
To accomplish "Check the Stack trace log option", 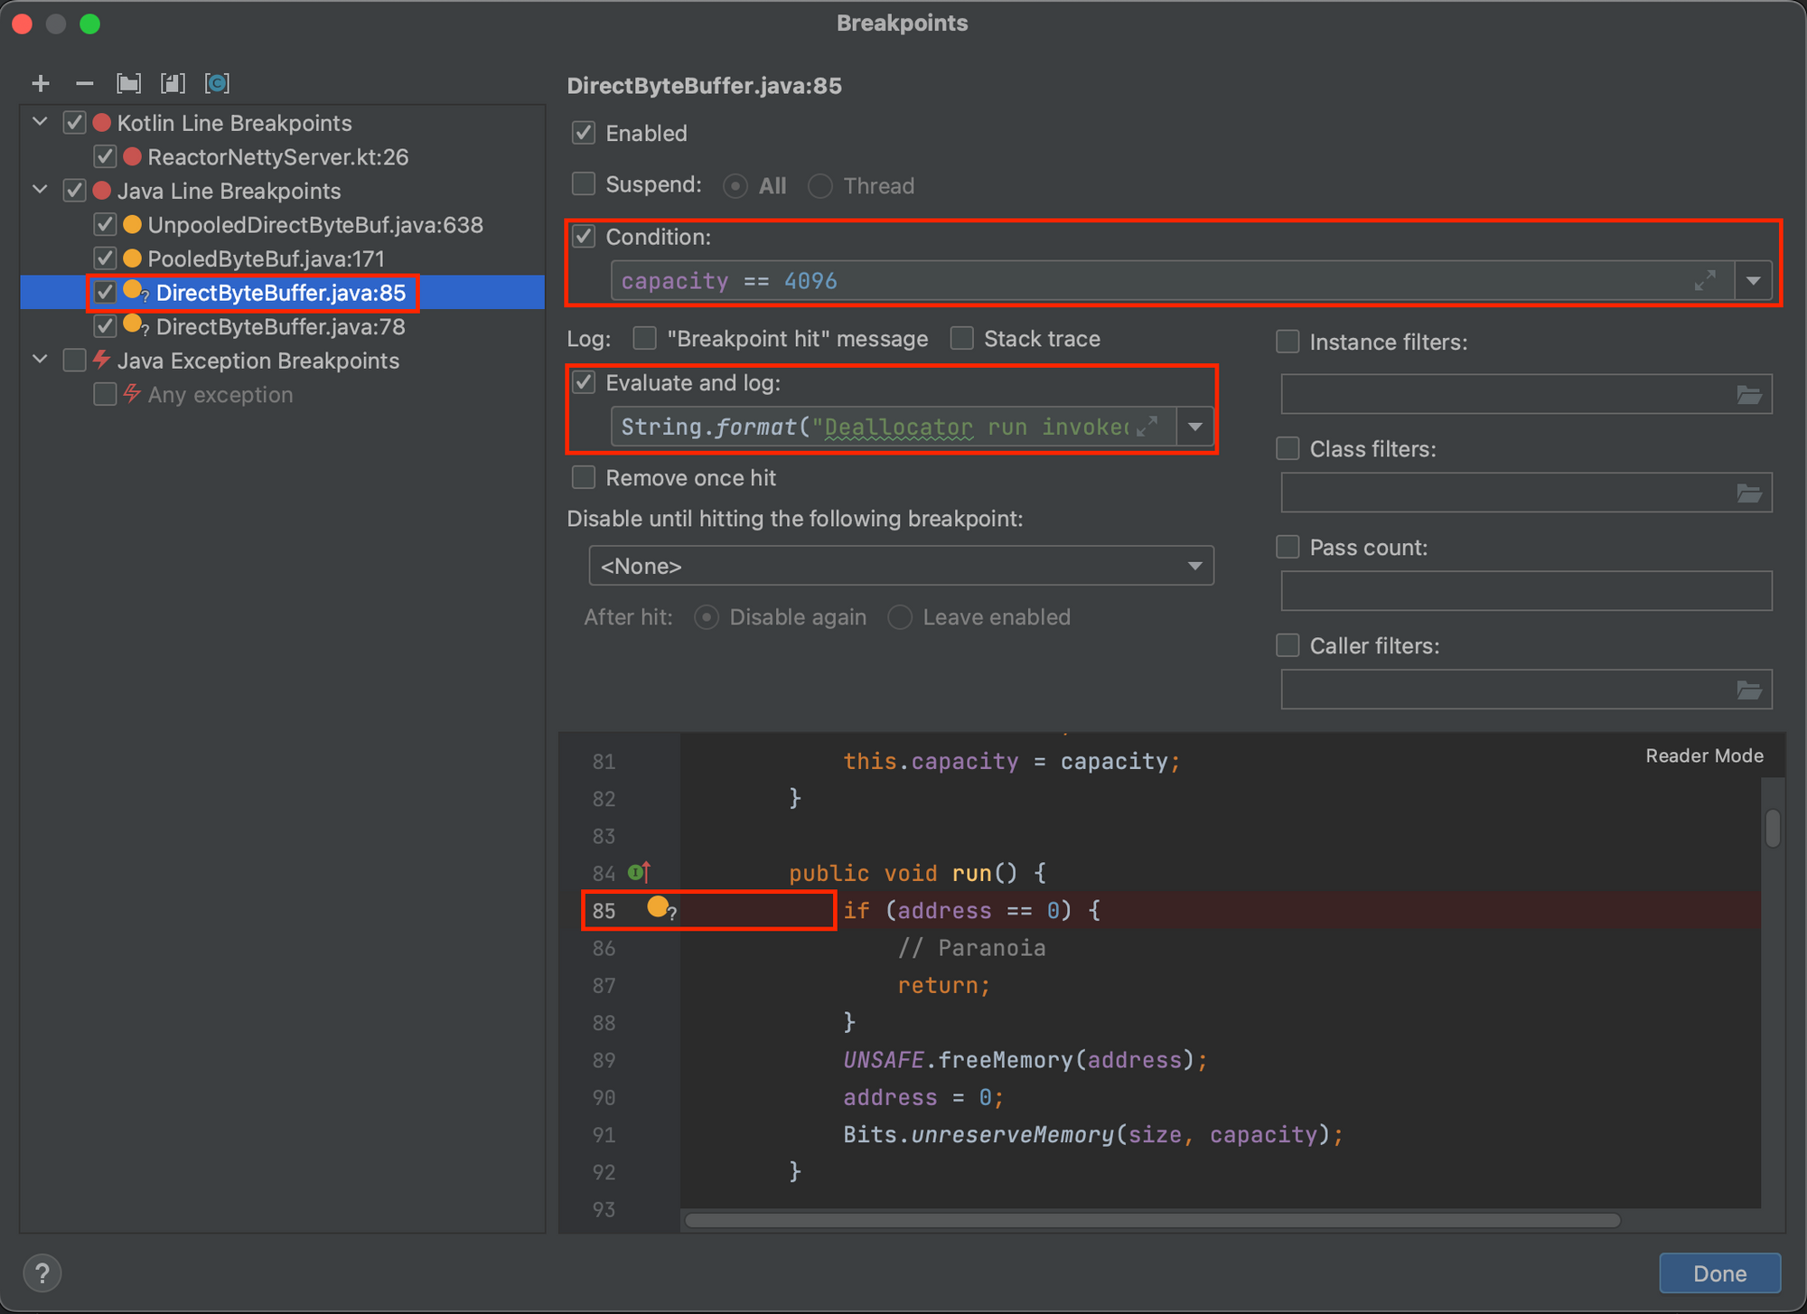I will pyautogui.click(x=962, y=339).
